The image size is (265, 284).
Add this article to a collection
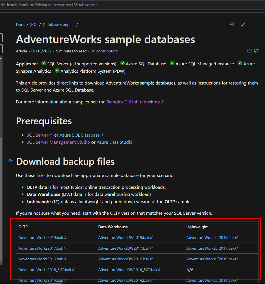[232, 25]
